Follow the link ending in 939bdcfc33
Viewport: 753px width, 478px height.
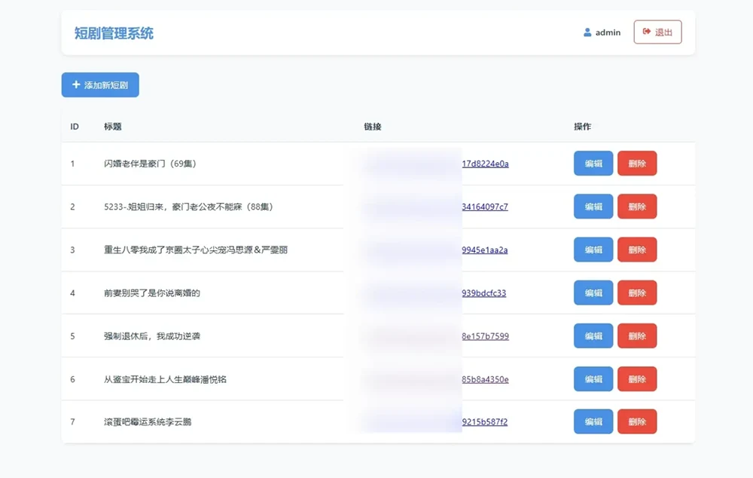click(484, 293)
